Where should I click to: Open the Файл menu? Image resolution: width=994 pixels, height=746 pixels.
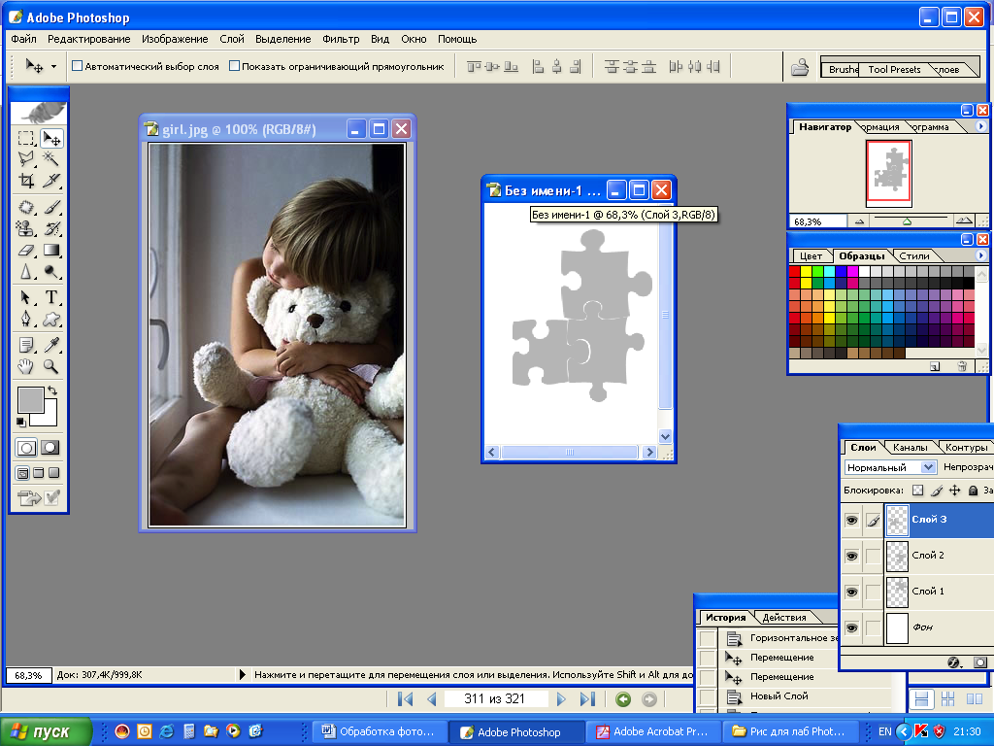pyautogui.click(x=23, y=39)
